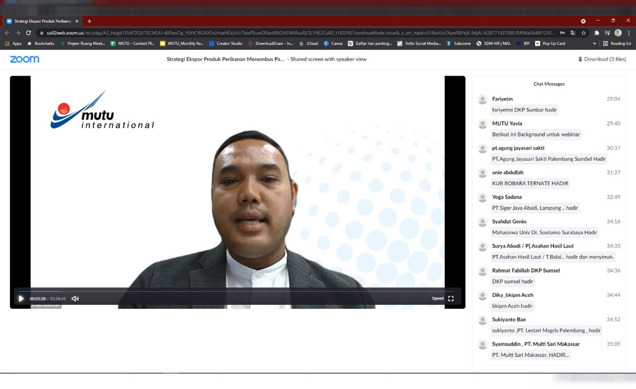The width and height of the screenshot is (636, 389).
Task: Click the Zoom logo
Action: [x=24, y=59]
